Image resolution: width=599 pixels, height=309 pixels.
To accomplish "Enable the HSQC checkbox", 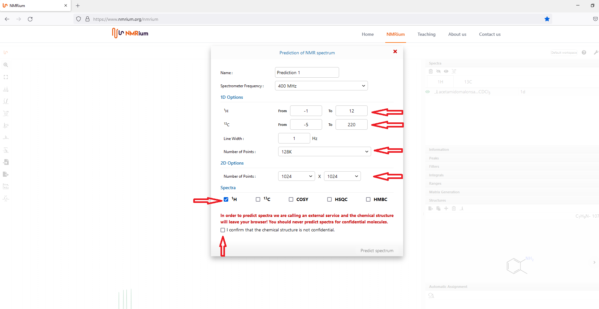I will 329,199.
